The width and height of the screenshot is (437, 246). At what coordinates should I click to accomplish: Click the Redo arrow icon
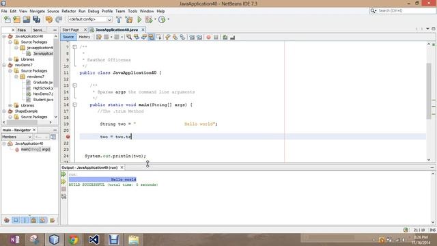tap(59, 20)
